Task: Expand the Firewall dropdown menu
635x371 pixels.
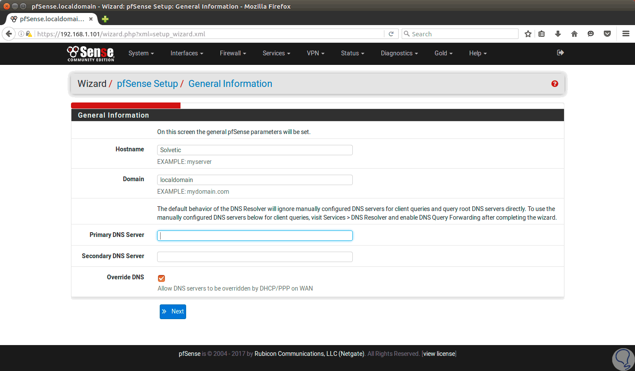Action: coord(233,53)
